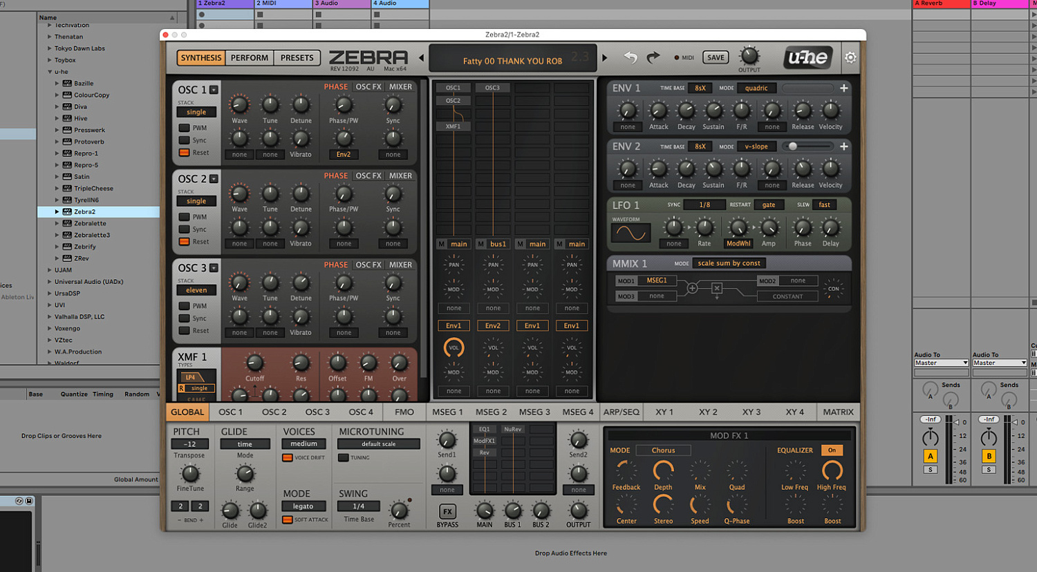Click the ENV 1 Attack knob
1037x572 pixels.
click(658, 111)
